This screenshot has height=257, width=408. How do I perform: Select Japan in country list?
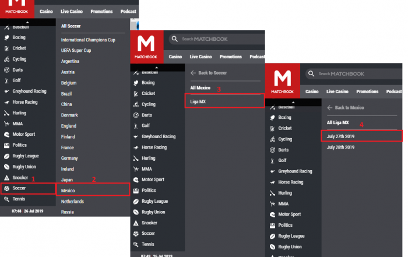click(67, 180)
